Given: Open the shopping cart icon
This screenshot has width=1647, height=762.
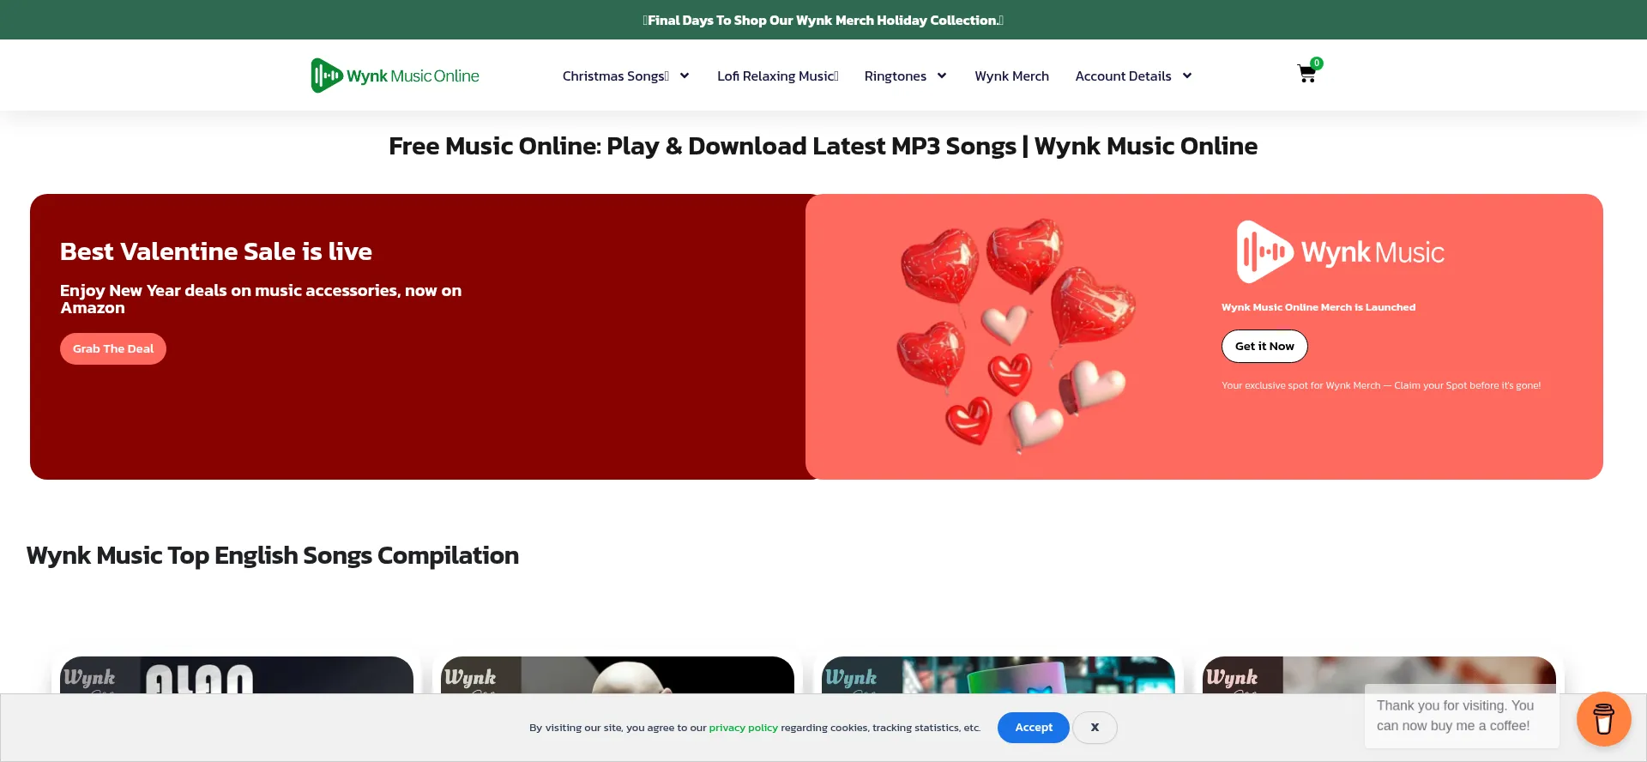Looking at the screenshot, I should 1306,75.
